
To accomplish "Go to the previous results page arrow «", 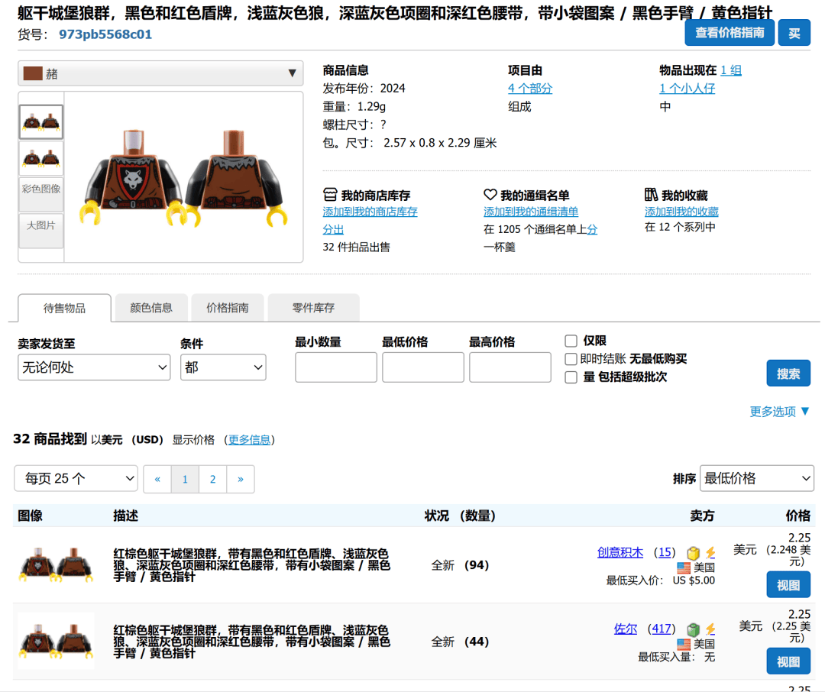I will [x=157, y=479].
